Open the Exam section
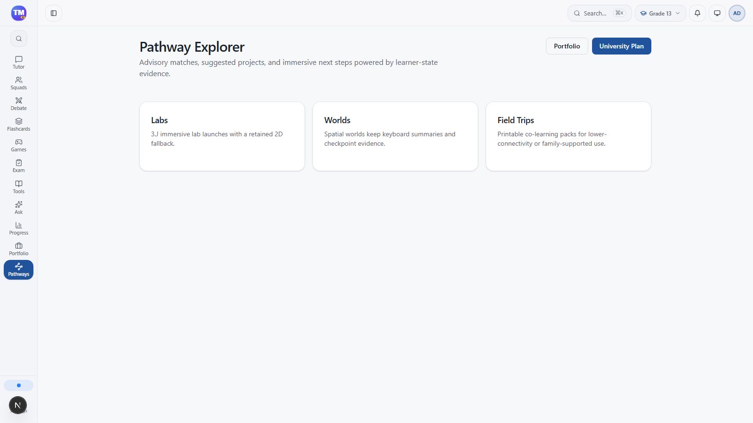753x423 pixels. pyautogui.click(x=18, y=166)
